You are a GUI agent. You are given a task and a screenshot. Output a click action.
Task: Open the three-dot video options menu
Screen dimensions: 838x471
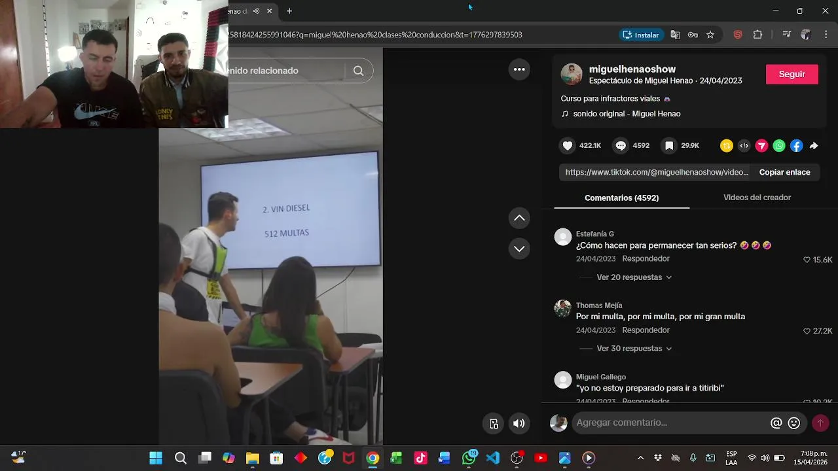pos(519,69)
